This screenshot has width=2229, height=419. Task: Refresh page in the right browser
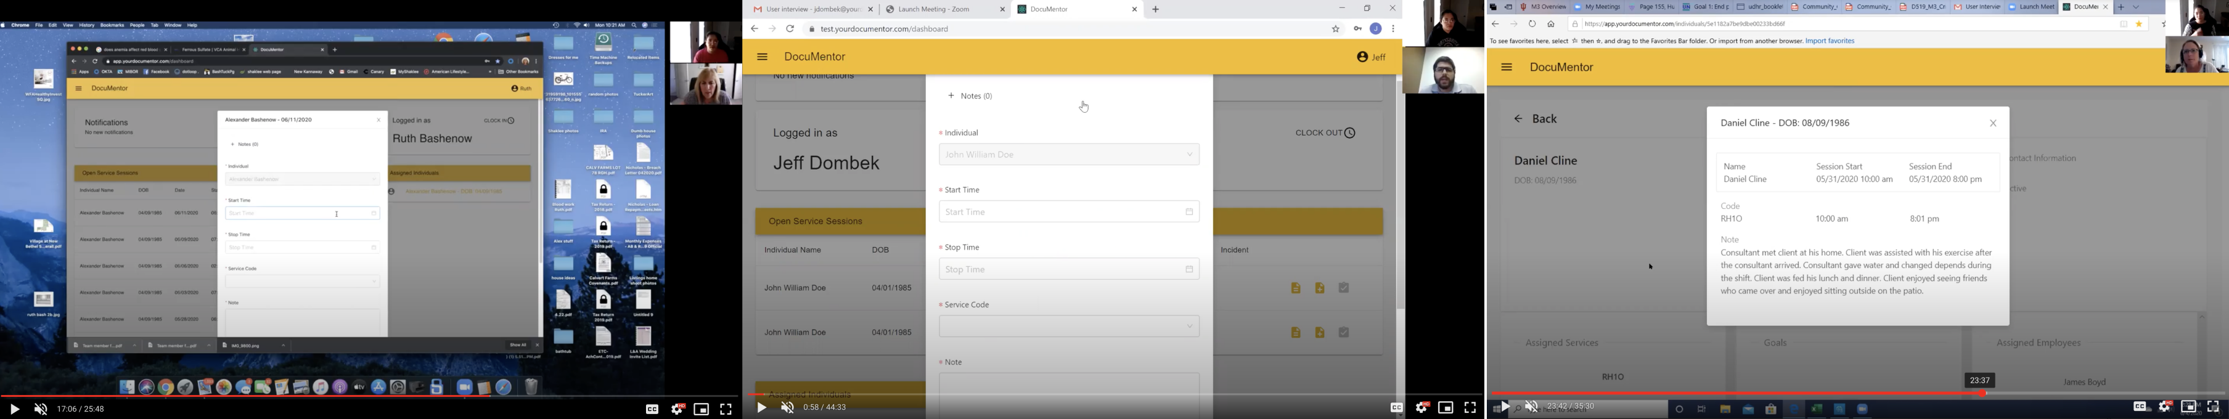click(1532, 24)
